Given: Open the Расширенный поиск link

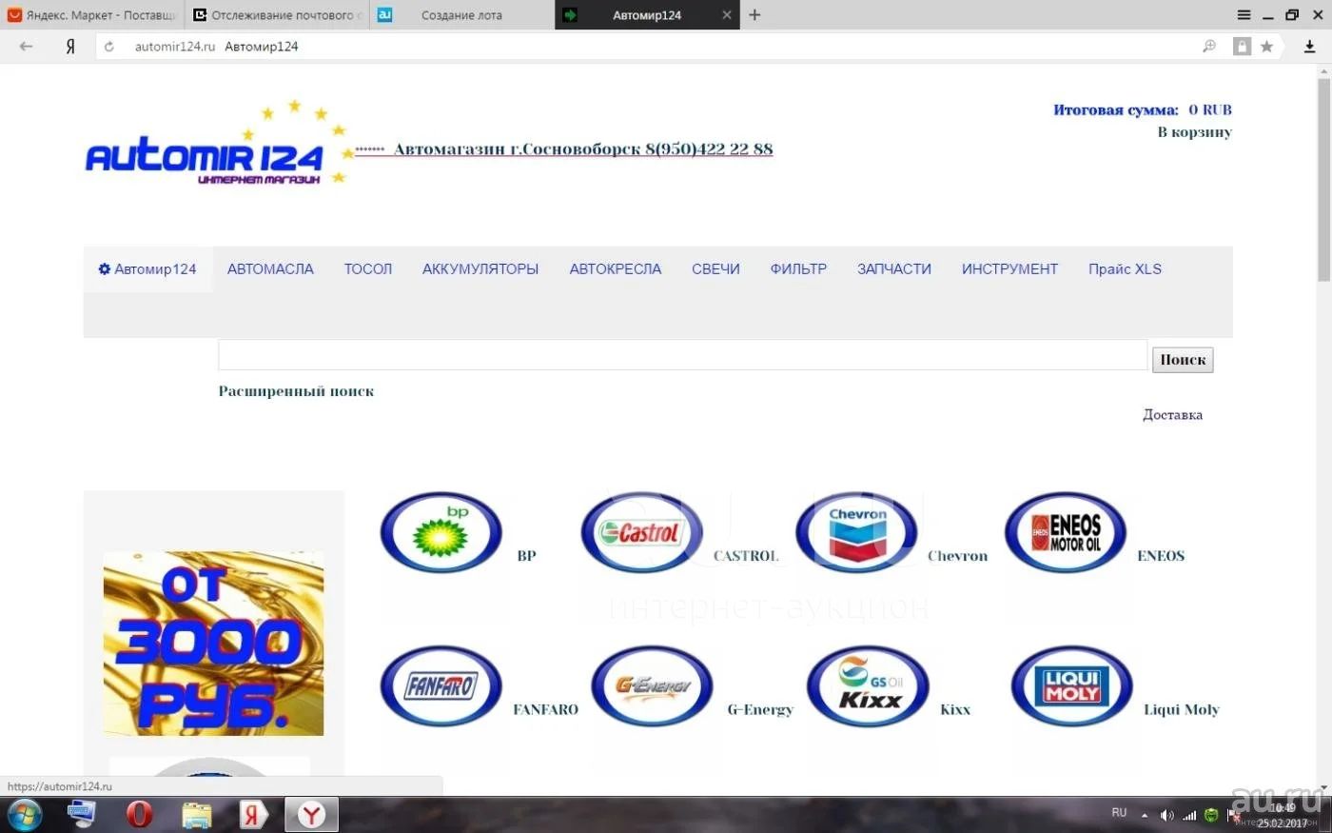Looking at the screenshot, I should pyautogui.click(x=296, y=391).
